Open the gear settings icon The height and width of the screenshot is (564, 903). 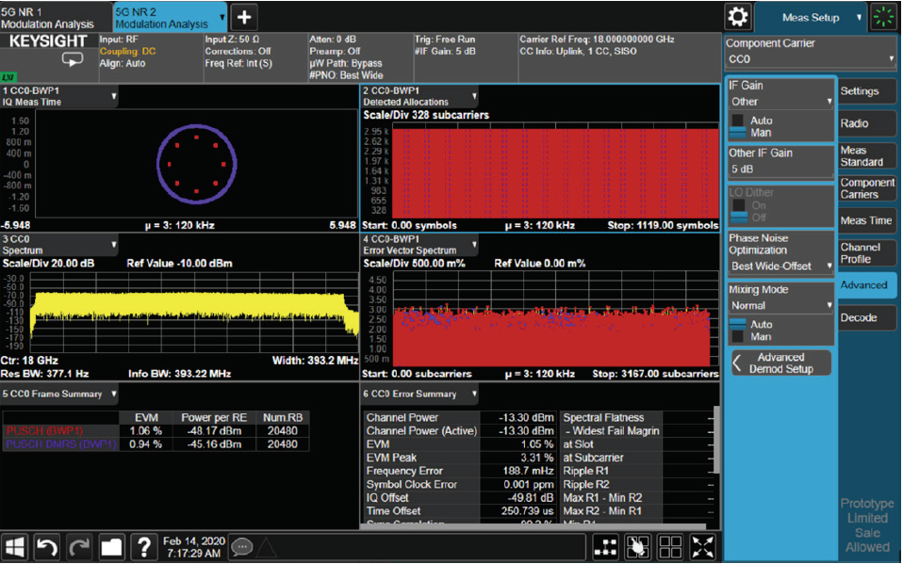click(x=738, y=17)
